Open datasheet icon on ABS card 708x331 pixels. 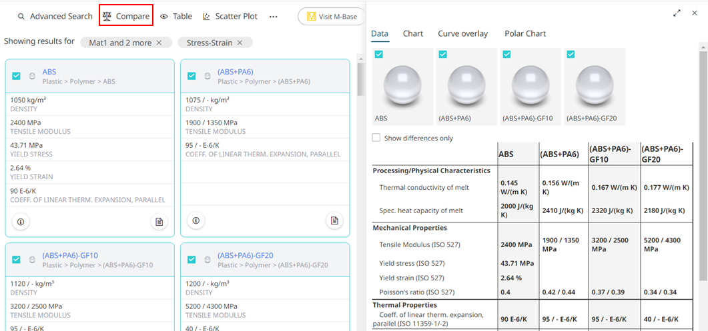click(159, 221)
